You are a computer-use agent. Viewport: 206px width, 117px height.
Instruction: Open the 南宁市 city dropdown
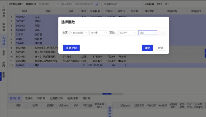point(99,33)
